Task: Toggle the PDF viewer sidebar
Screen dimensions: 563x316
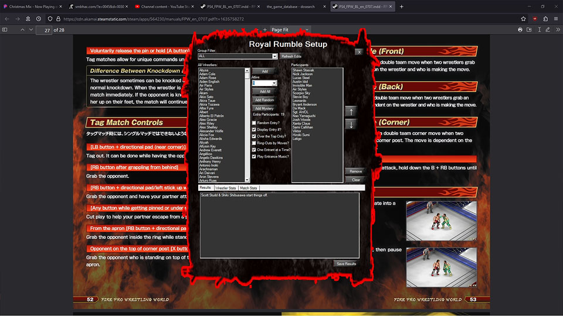Action: [x=5, y=30]
